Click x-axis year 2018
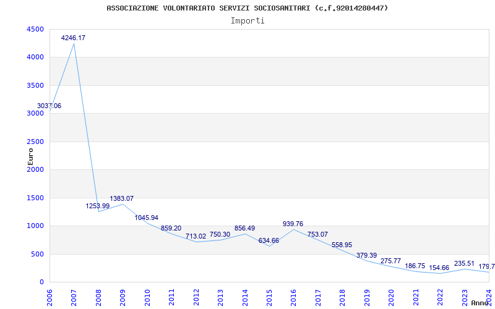 click(343, 298)
